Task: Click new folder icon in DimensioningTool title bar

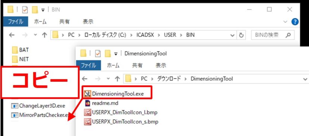Action: click(x=107, y=54)
